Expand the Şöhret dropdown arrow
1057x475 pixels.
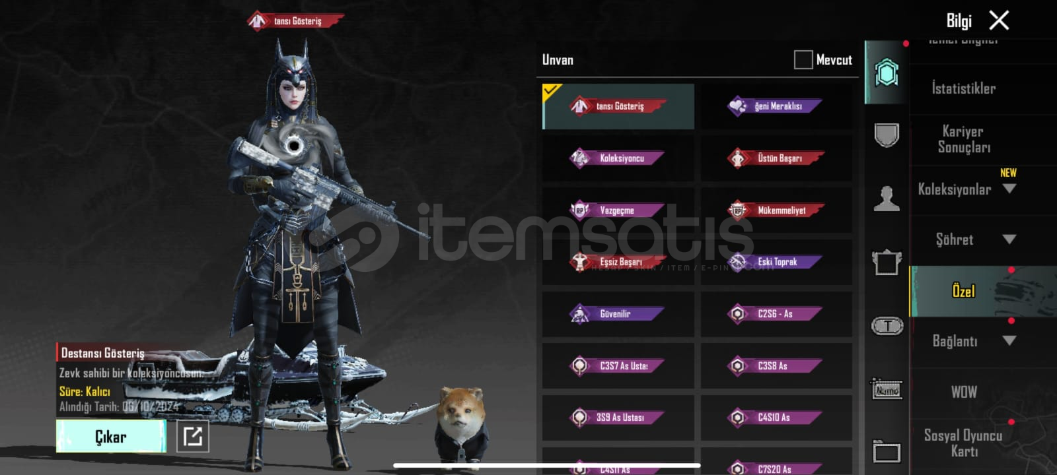(x=1009, y=239)
